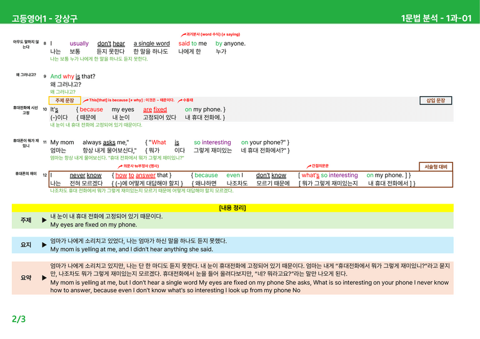The width and height of the screenshot is (480, 339).
Task: Click my eyes in sentence 10
Action: pos(122,109)
